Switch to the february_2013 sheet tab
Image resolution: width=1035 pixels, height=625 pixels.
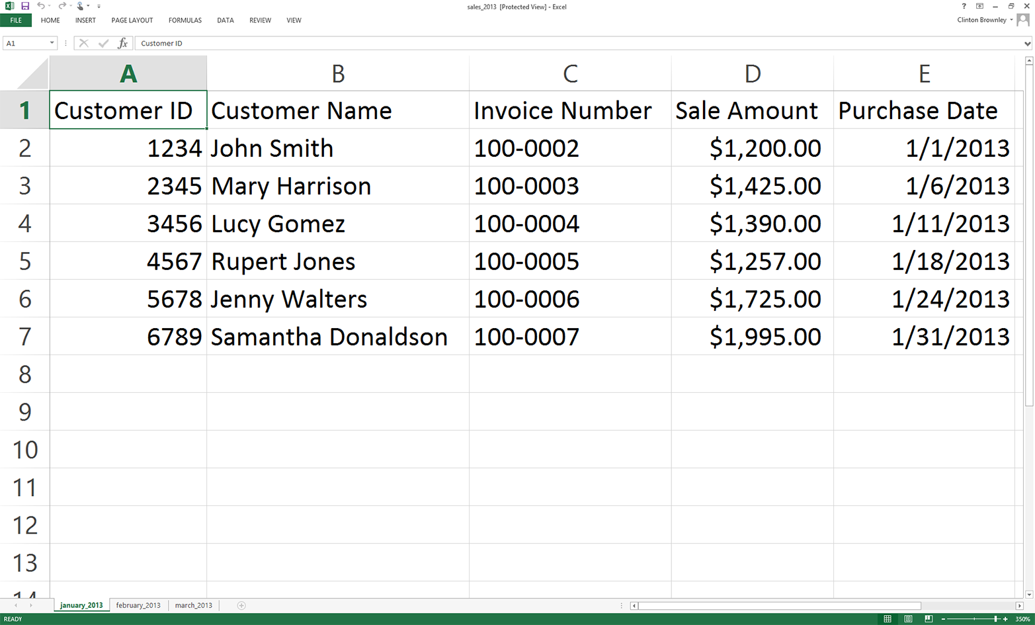pos(138,605)
